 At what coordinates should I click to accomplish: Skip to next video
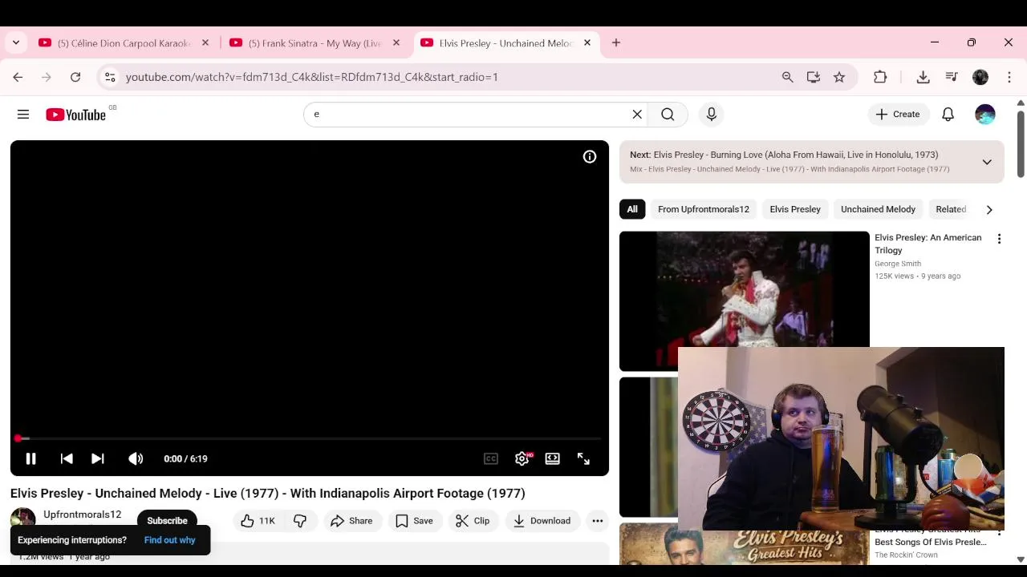click(98, 459)
